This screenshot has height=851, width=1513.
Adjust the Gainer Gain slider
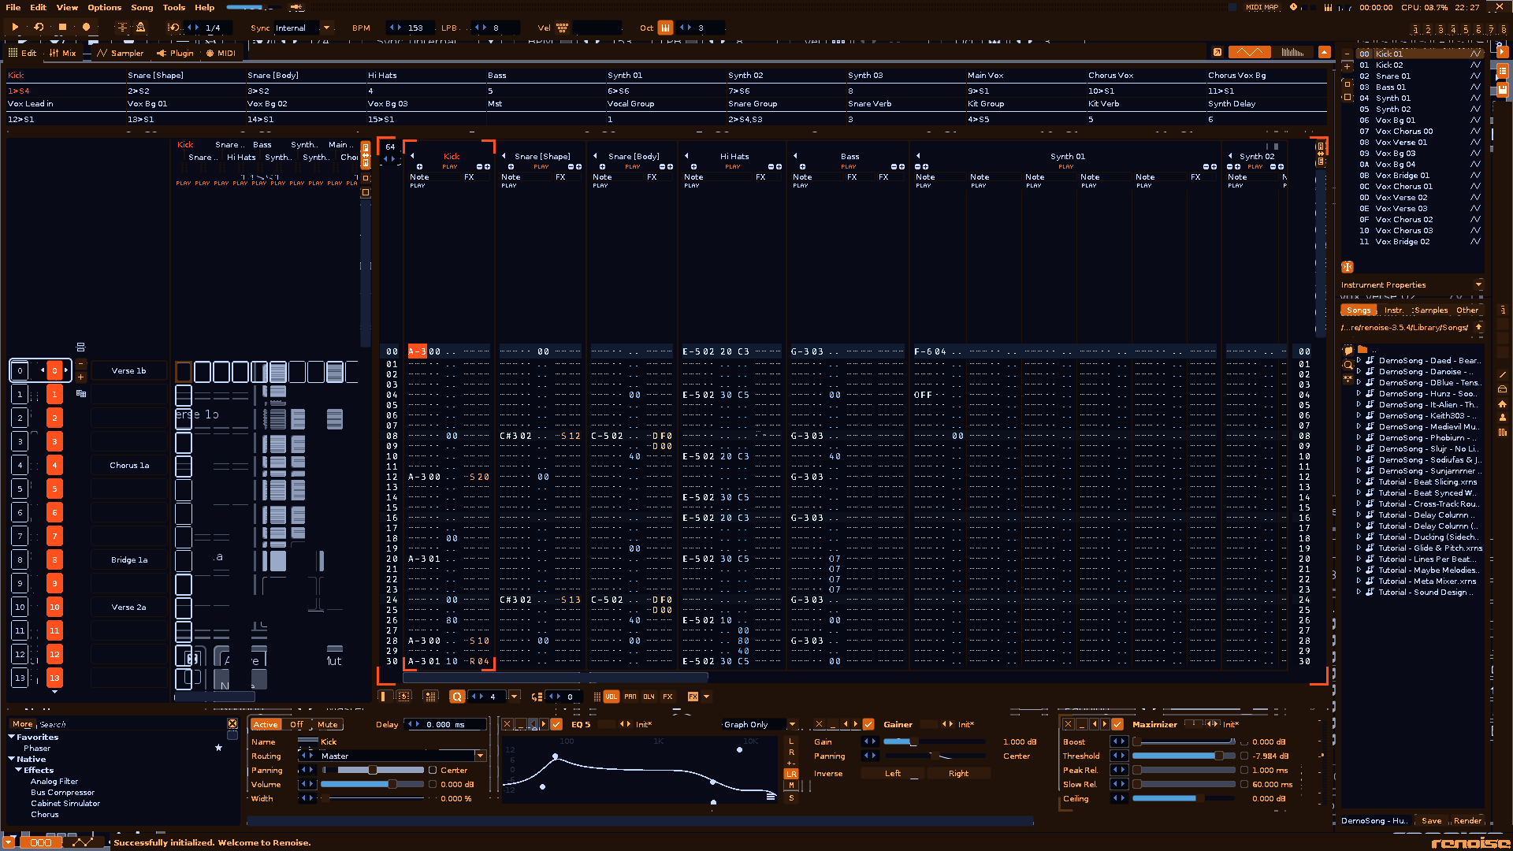[x=934, y=741]
